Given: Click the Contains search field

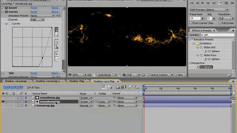Looking at the screenshot, I should (x=217, y=35).
